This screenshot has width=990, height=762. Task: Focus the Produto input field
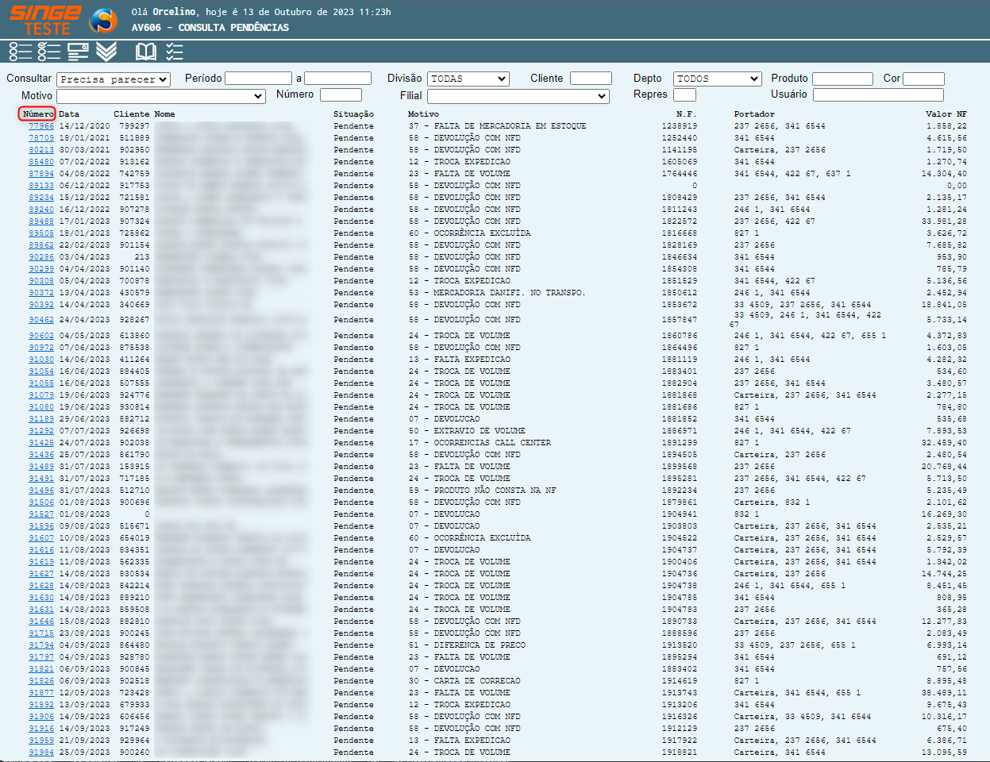point(842,79)
